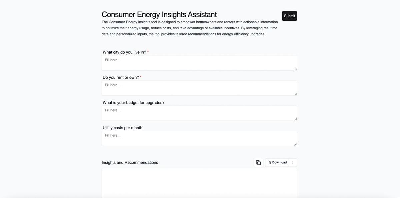
Task: Click the tool description paragraph
Action: (189, 28)
